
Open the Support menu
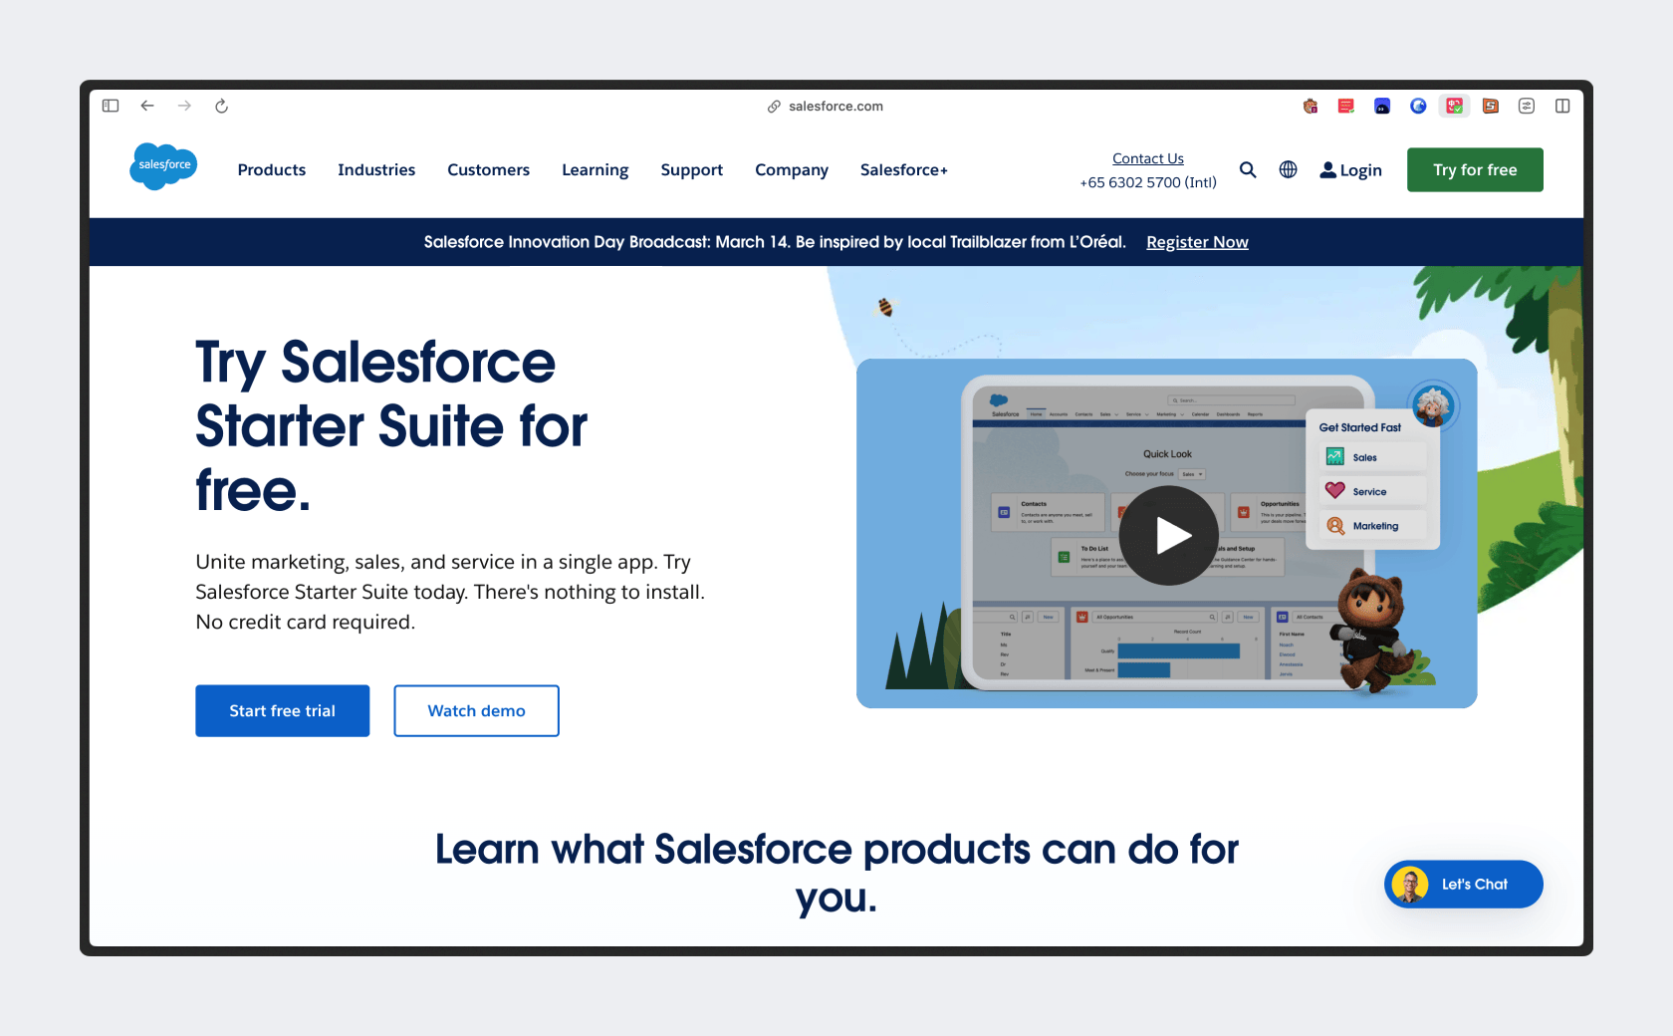point(692,170)
